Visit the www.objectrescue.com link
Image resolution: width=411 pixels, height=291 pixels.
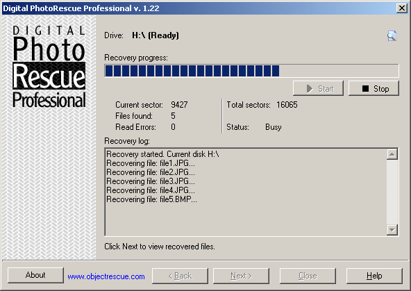(106, 276)
